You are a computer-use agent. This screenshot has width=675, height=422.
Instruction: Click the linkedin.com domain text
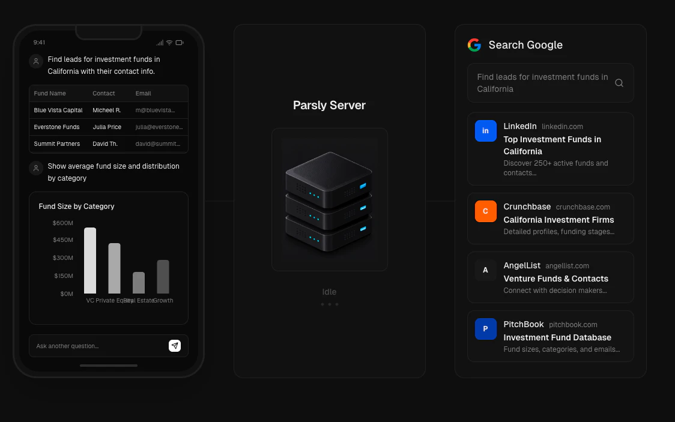[562, 127]
